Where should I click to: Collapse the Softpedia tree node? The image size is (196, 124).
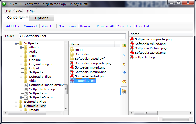[16, 44]
